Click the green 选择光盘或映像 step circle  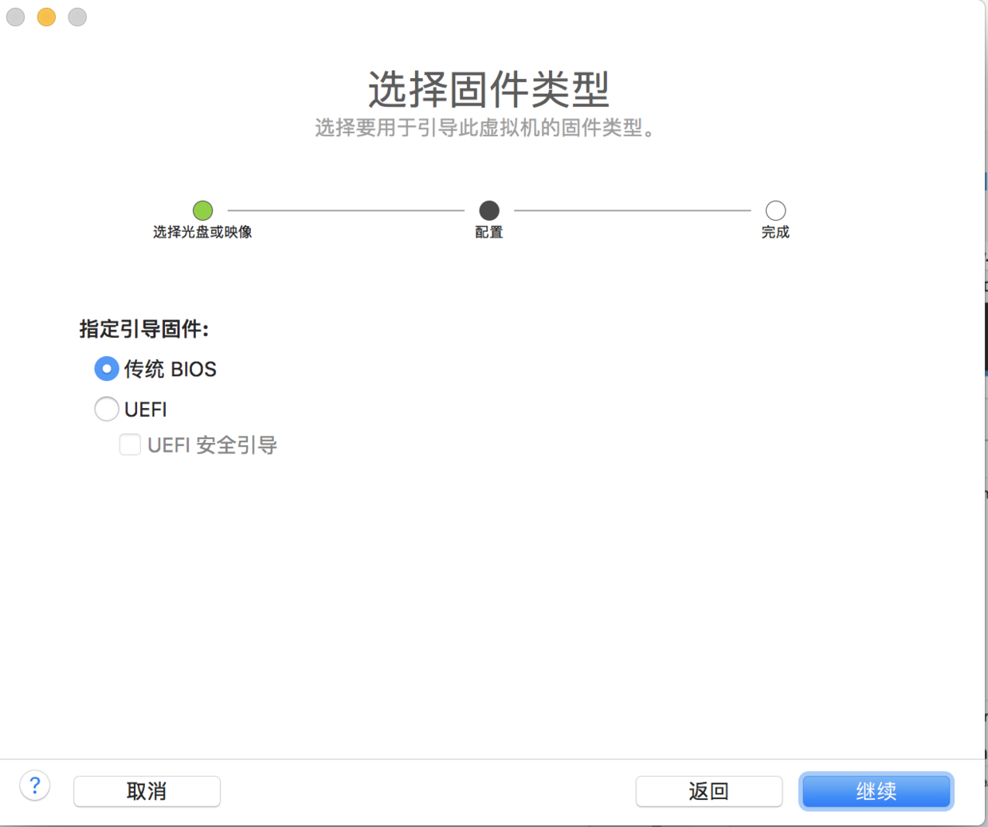[x=202, y=210]
